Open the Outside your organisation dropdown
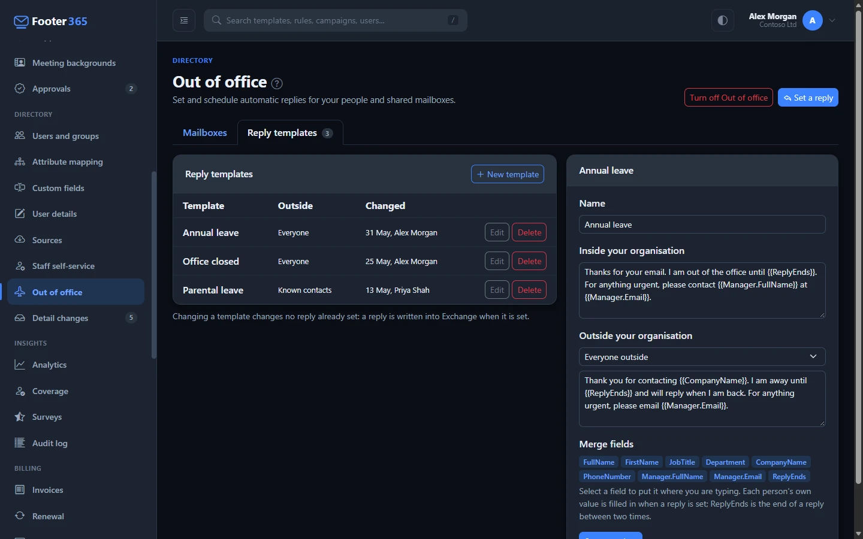Screen dimensions: 863x539 click(702, 357)
